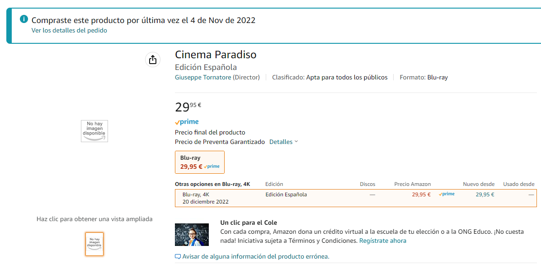Image resolution: width=541 pixels, height=264 pixels.
Task: Click the '20 diciembre 2022' release date
Action: pos(205,202)
